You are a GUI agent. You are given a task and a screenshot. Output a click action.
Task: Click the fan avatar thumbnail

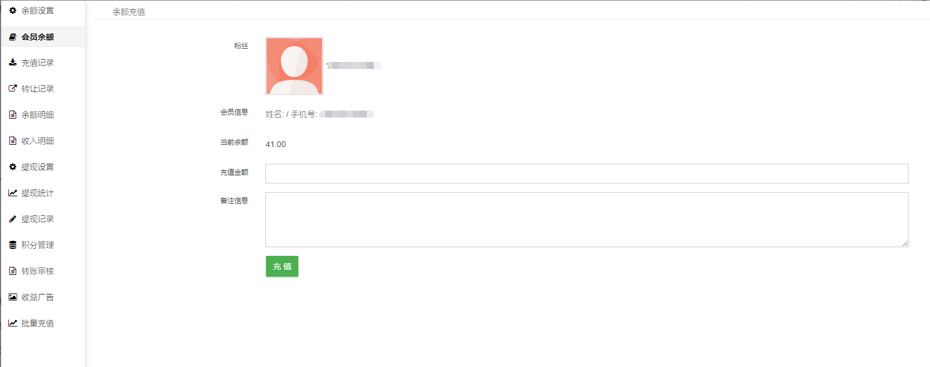click(294, 66)
